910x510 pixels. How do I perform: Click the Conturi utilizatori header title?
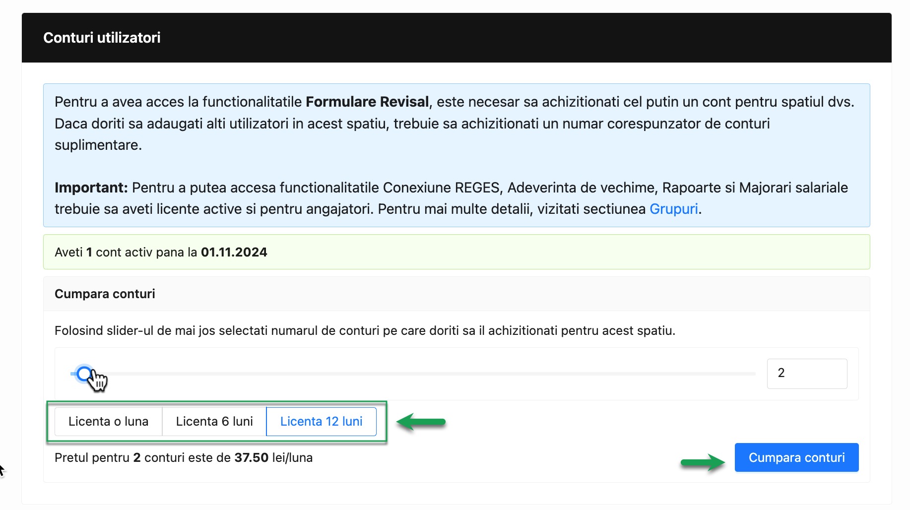(102, 38)
